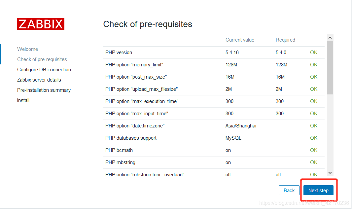Click the vertical scrollbar thumb
This screenshot has height=209, width=352.
(x=330, y=67)
